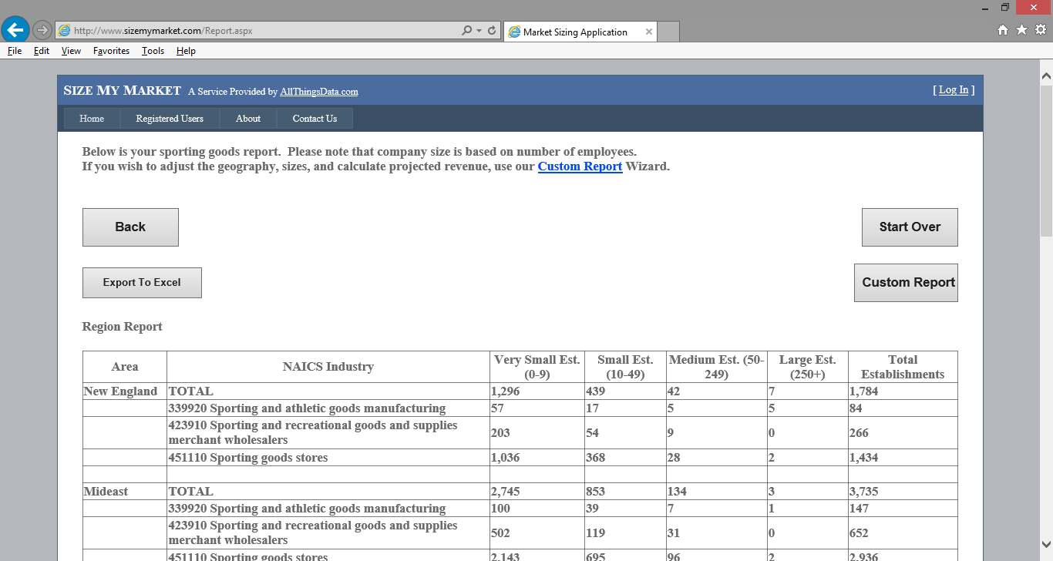Open the Favorites menu
This screenshot has width=1053, height=561.
(112, 51)
